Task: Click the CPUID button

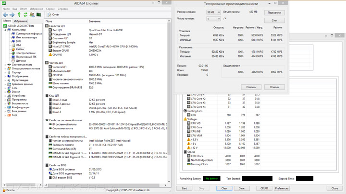Action: [264, 188]
